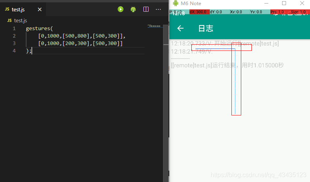Image resolution: width=310 pixels, height=182 pixels.
Task: Click the closing ); on line 4
Action: [29, 51]
